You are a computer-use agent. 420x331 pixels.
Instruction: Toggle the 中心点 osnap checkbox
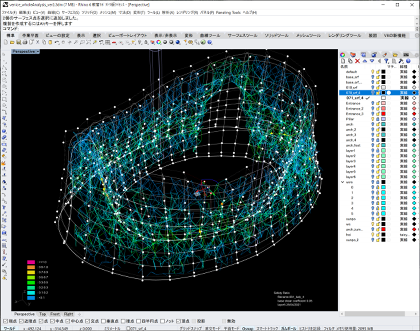[68, 321]
